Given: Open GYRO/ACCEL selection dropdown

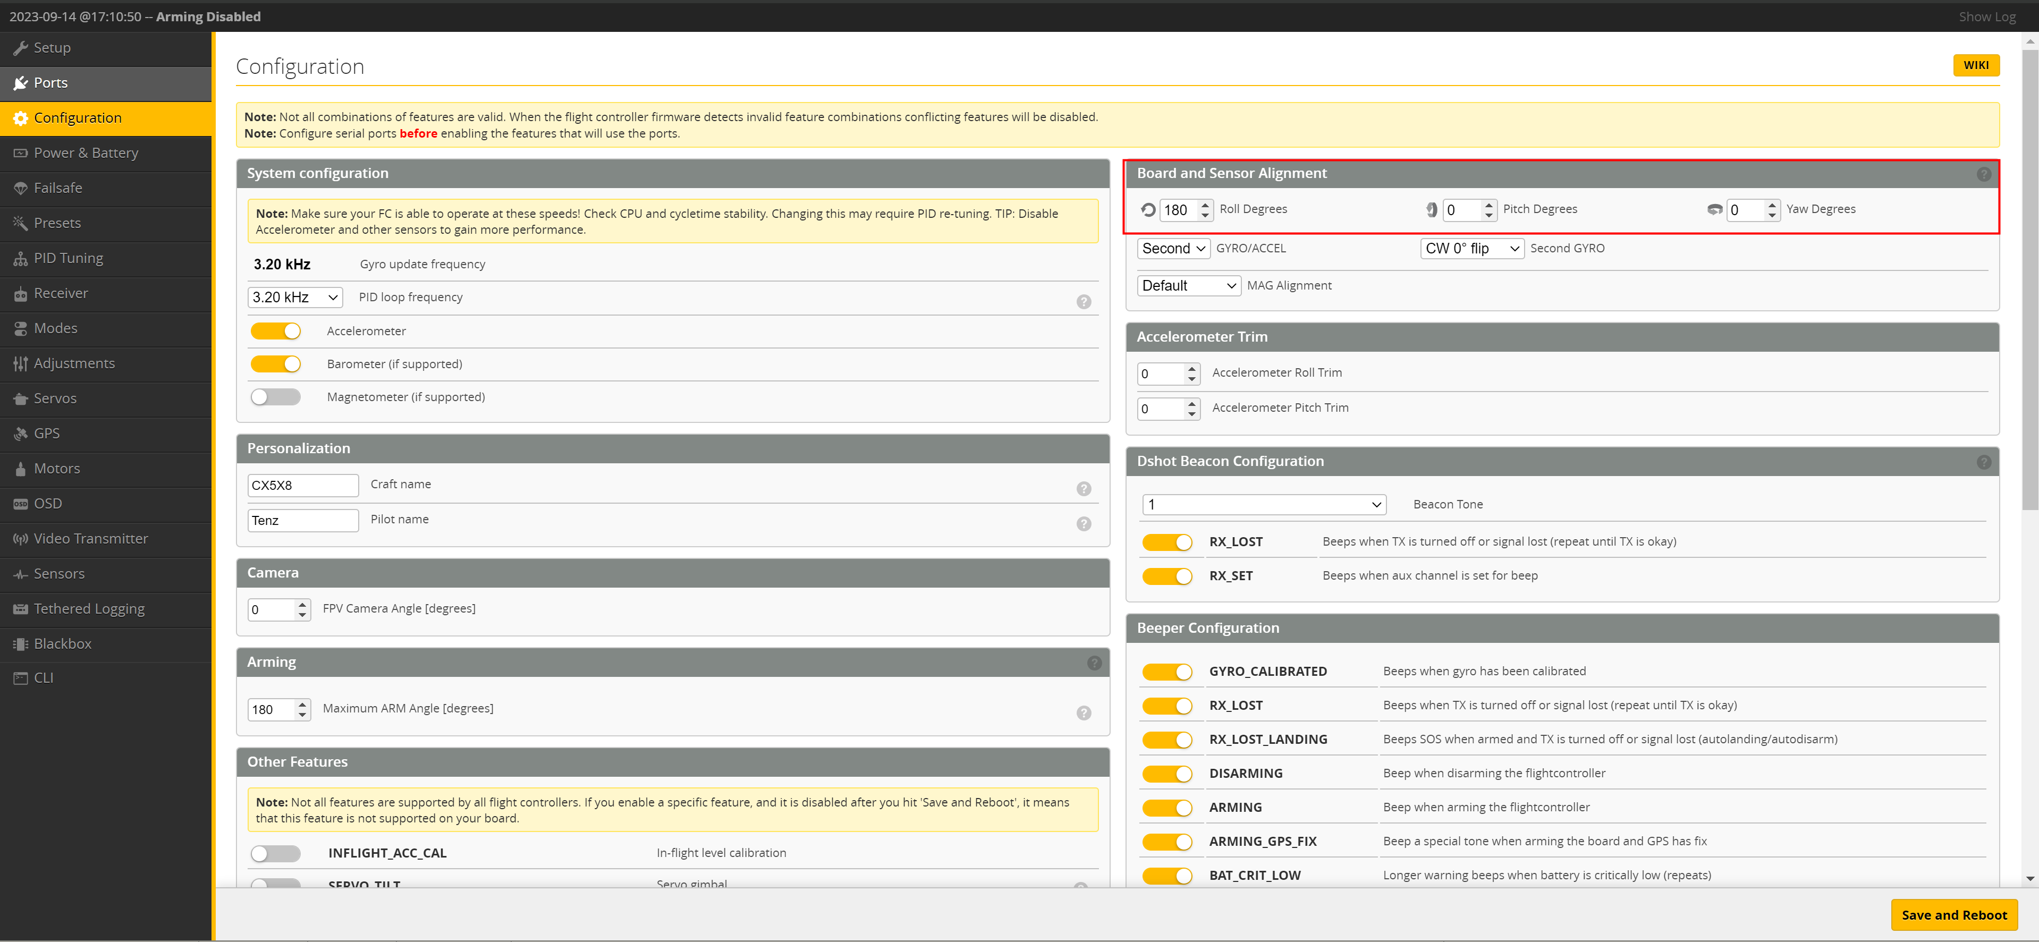Looking at the screenshot, I should (x=1174, y=249).
